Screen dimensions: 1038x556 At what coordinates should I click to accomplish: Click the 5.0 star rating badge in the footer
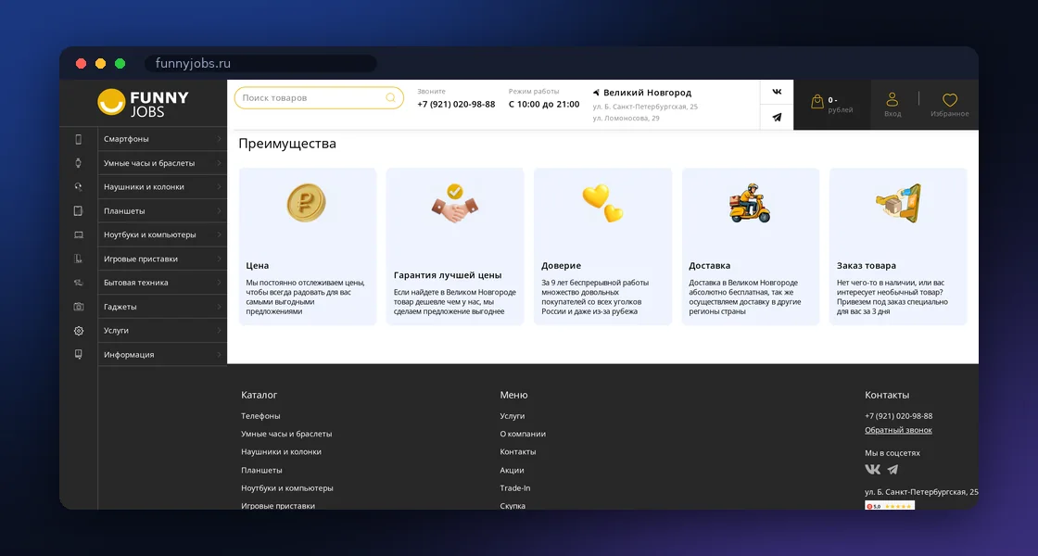890,506
